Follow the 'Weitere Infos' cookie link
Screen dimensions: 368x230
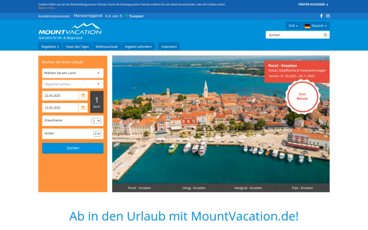click(47, 8)
